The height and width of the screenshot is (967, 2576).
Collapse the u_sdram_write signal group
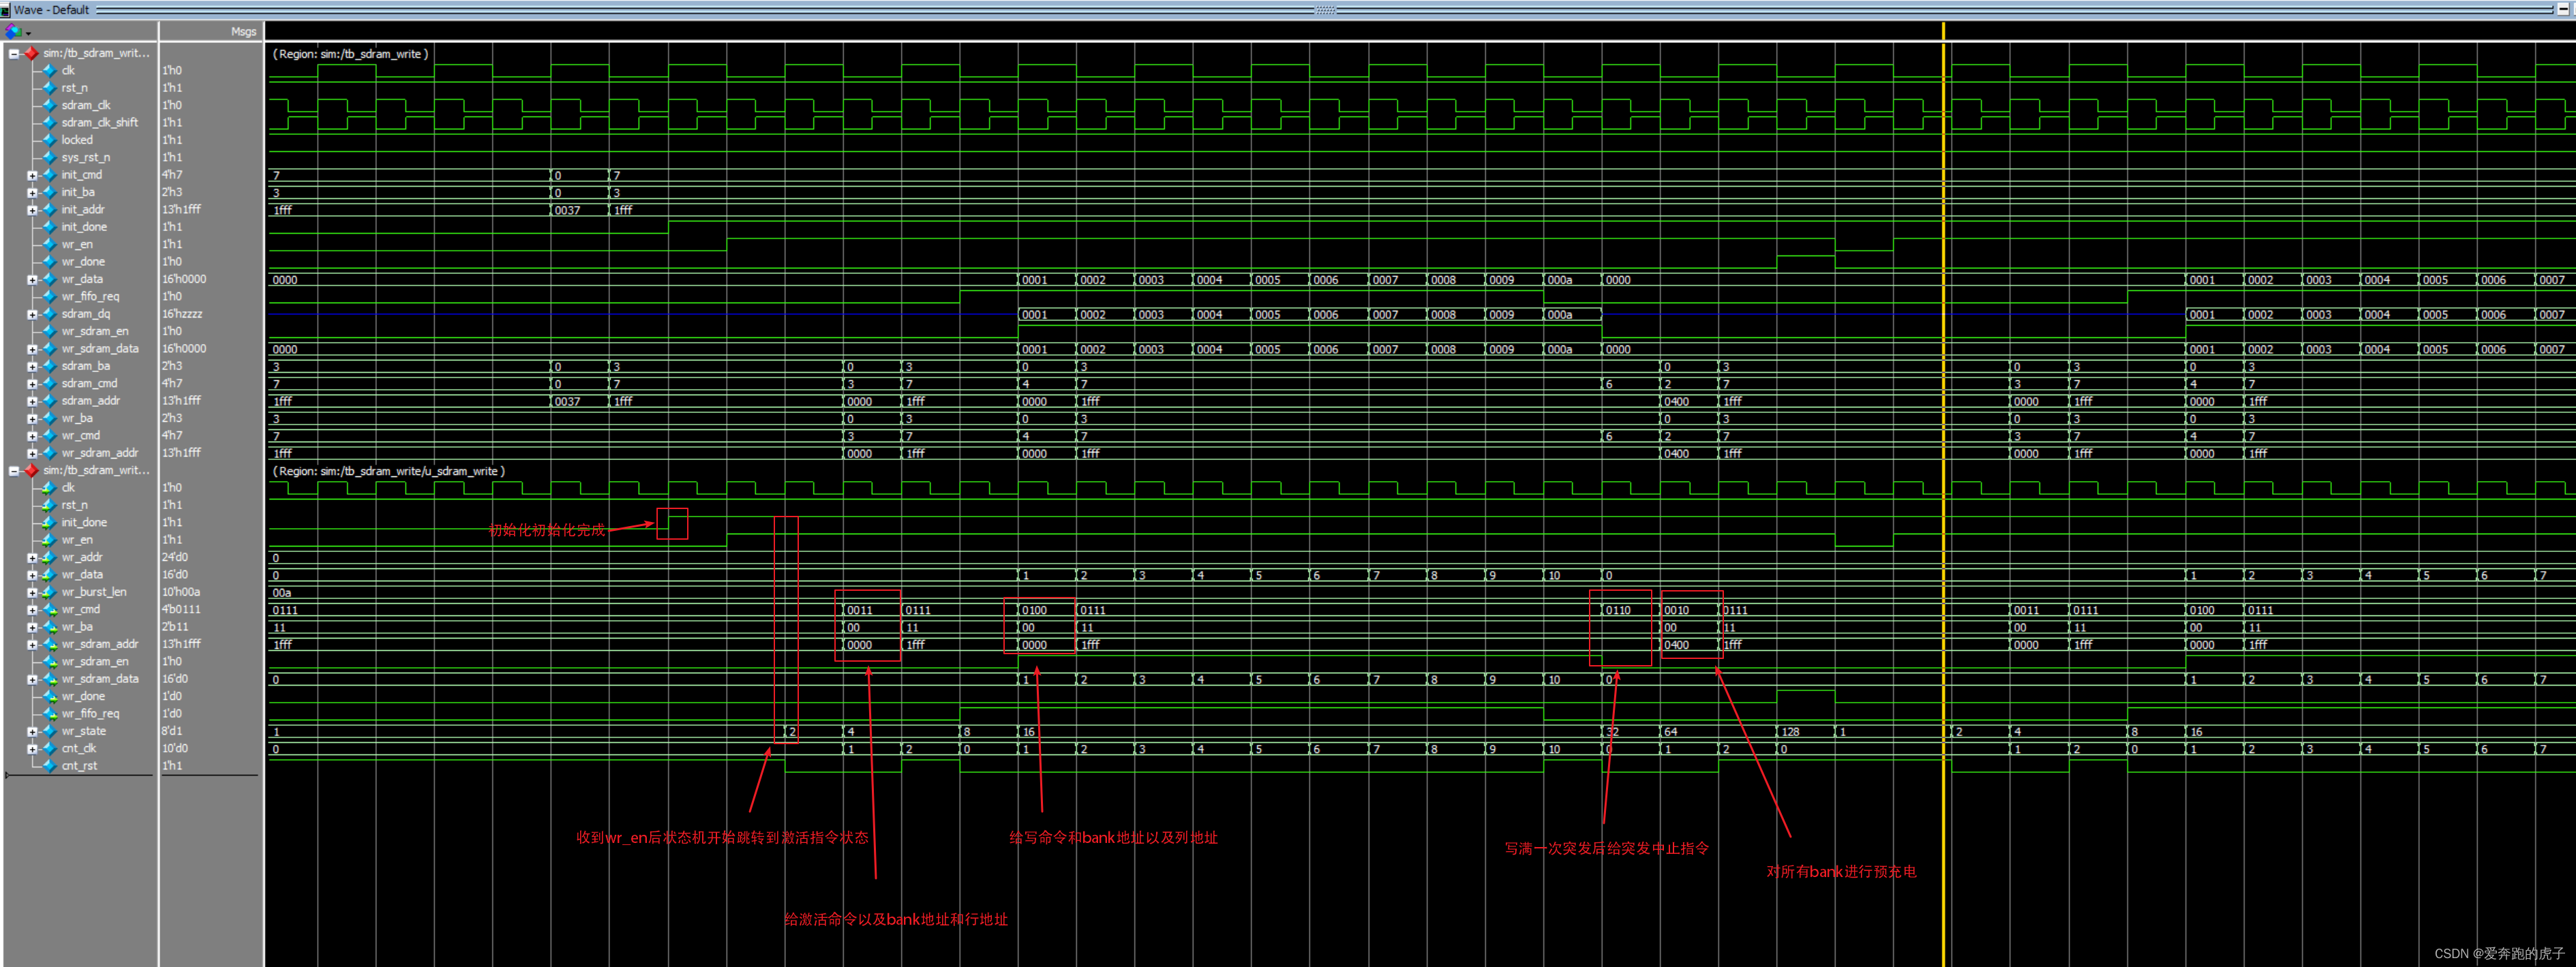pyautogui.click(x=14, y=470)
